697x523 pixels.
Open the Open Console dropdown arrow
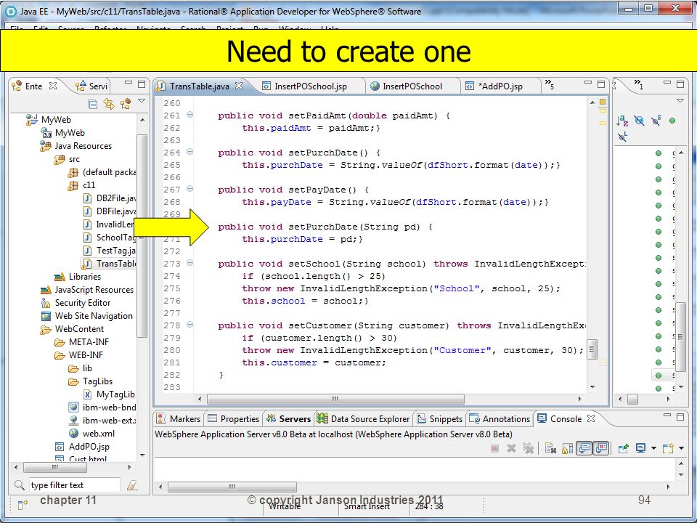[x=682, y=448]
